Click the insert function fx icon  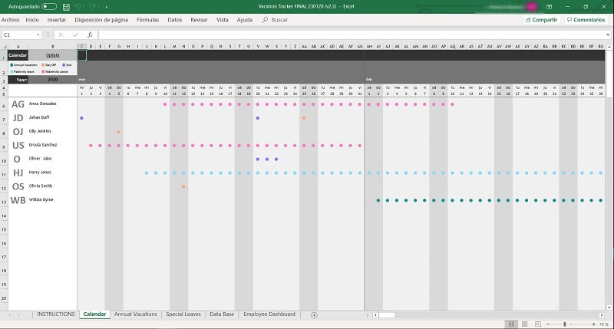(x=90, y=35)
